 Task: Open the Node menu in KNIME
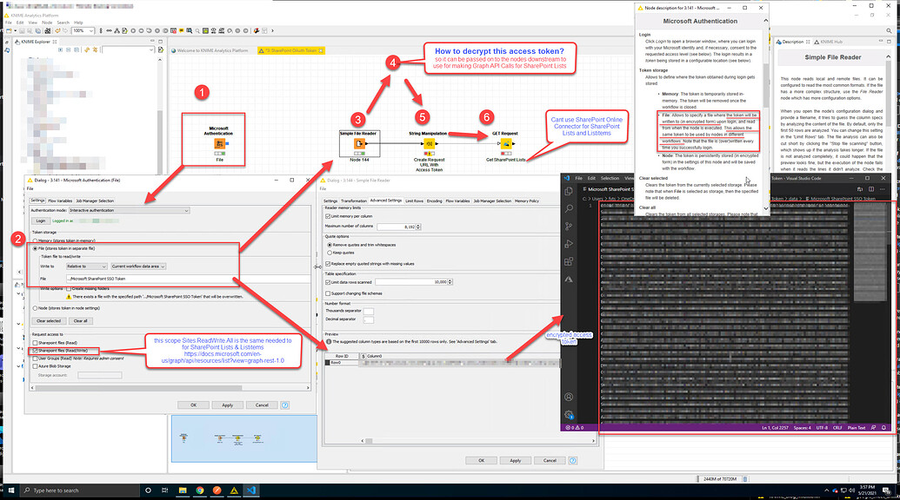[x=47, y=23]
